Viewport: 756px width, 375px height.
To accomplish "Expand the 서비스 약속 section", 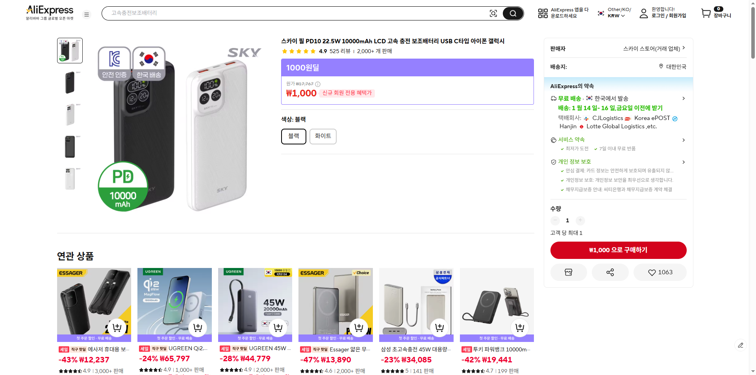I will coord(684,140).
